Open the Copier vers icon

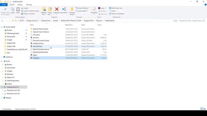click(50, 9)
